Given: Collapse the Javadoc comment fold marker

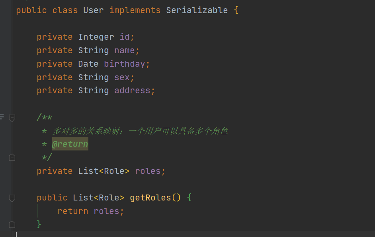Looking at the screenshot, I should pos(12,118).
